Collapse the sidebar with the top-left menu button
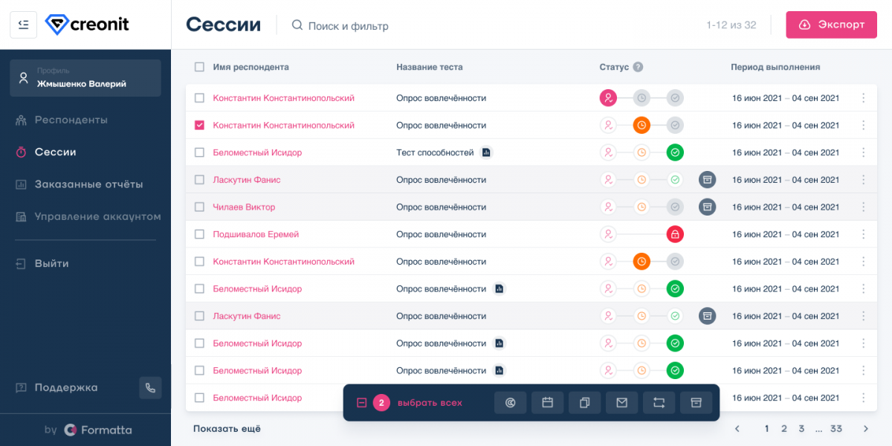892x446 pixels. [x=23, y=25]
